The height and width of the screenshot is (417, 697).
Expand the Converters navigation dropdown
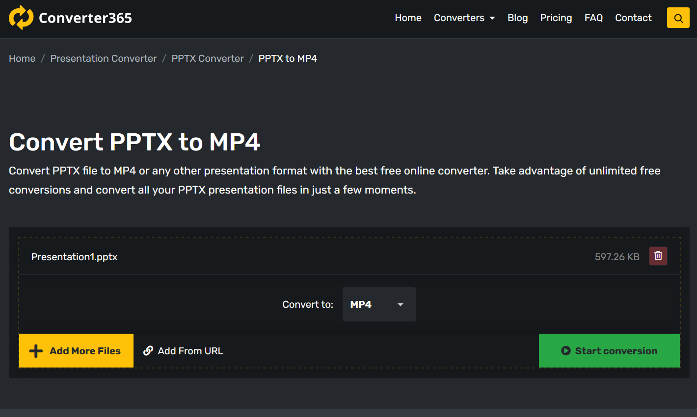tap(464, 18)
